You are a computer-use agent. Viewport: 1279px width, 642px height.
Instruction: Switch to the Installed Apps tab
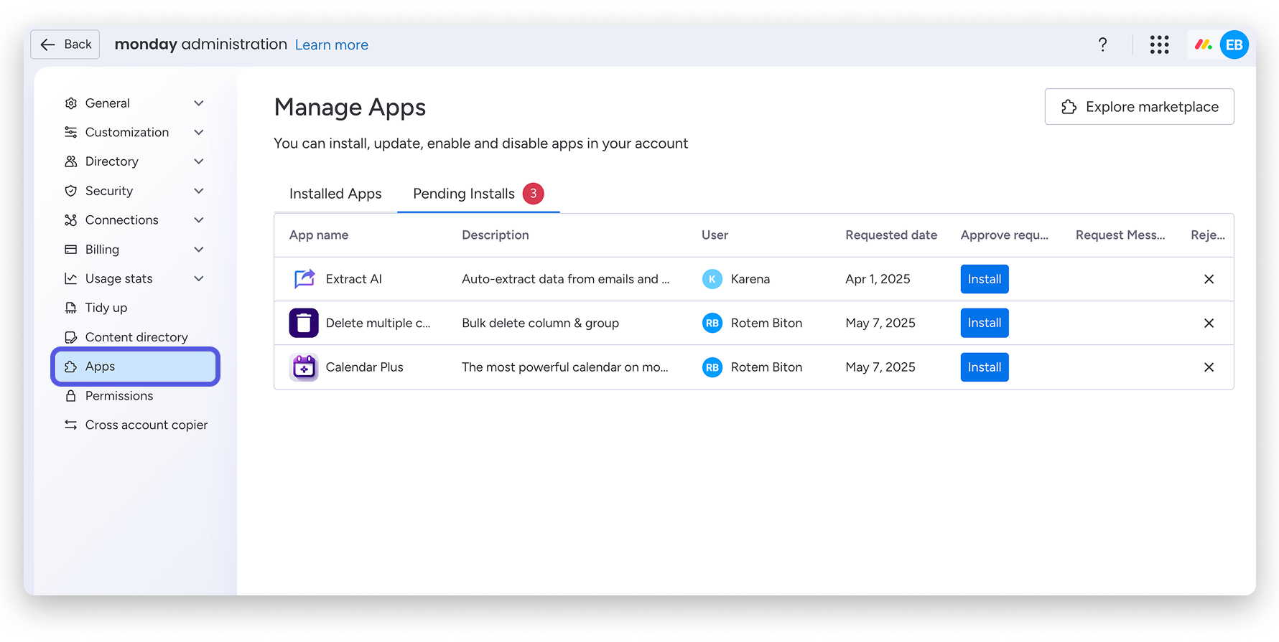click(335, 194)
